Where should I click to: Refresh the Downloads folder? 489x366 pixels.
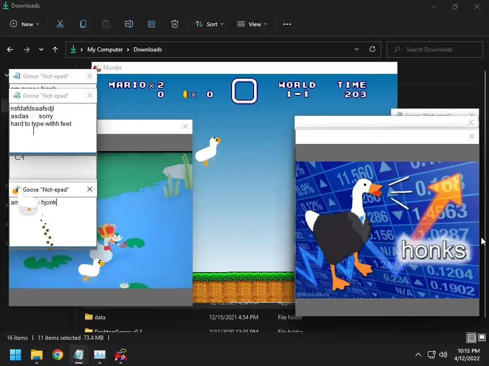[372, 49]
